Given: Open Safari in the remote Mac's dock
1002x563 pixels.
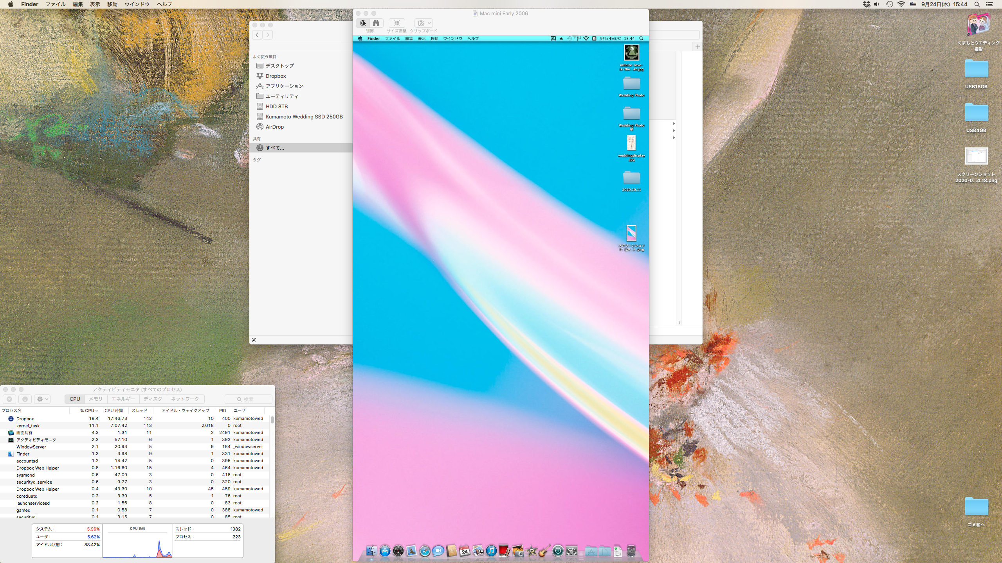Looking at the screenshot, I should pos(425,551).
